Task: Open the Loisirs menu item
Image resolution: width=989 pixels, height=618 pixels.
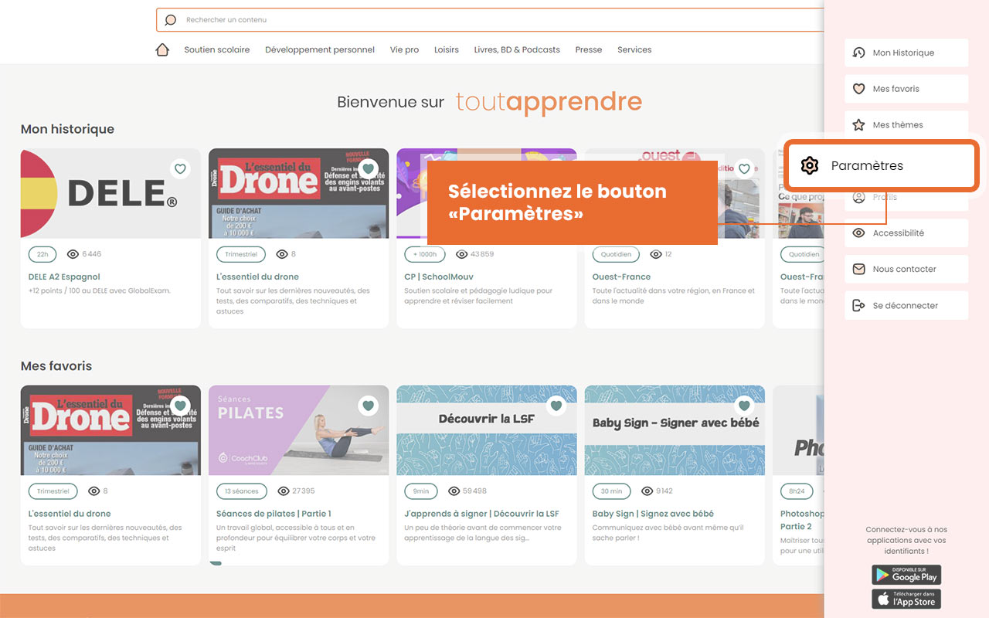Action: [x=446, y=49]
